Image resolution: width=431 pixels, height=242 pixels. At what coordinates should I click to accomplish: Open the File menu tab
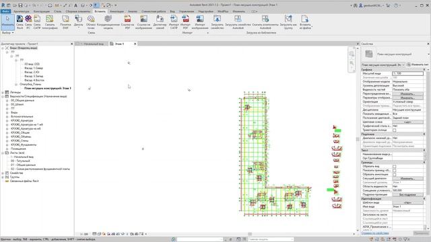(5, 11)
